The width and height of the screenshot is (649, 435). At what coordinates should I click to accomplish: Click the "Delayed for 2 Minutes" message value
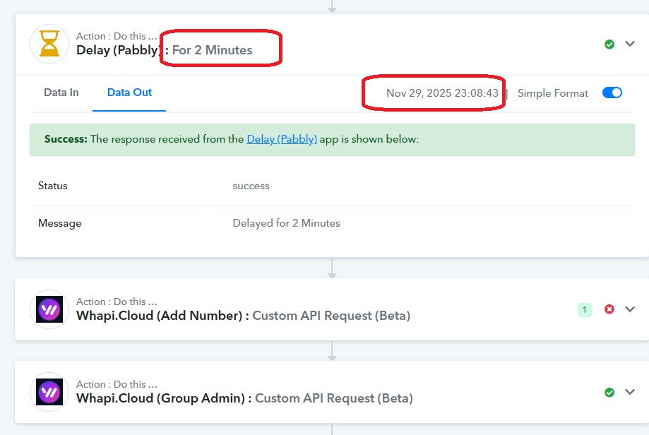[x=286, y=223]
